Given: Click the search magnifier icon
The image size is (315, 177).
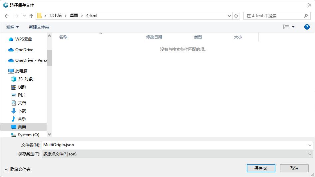Looking at the screenshot, I should coord(306,16).
